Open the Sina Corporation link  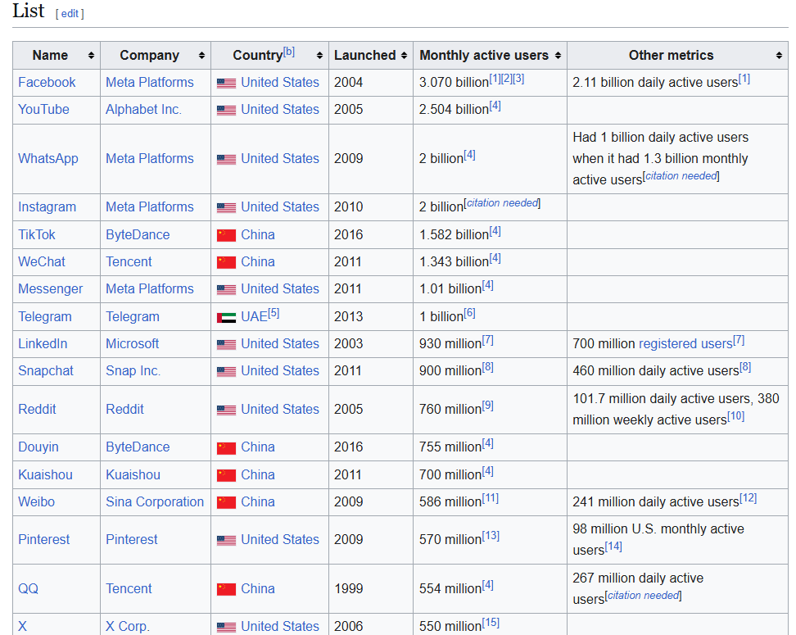[155, 502]
